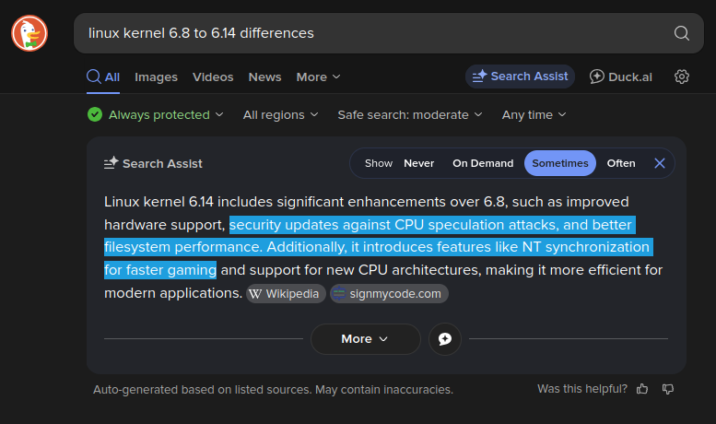Switch to the Images tab

click(x=156, y=77)
